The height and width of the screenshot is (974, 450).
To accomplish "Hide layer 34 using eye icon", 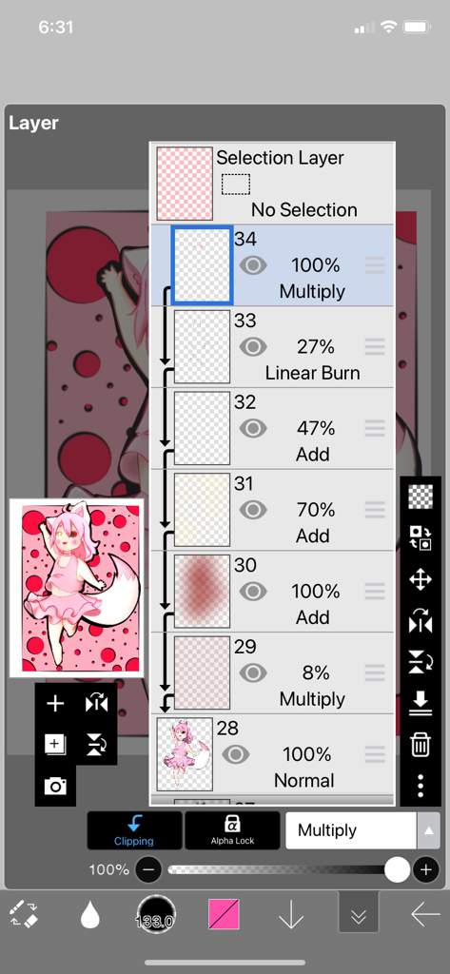I will coord(253,265).
